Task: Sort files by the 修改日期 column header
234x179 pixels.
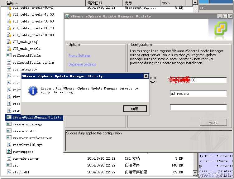Action: coord(104,3)
